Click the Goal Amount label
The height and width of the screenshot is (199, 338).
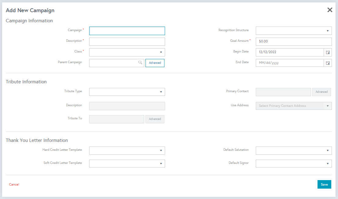coord(239,41)
